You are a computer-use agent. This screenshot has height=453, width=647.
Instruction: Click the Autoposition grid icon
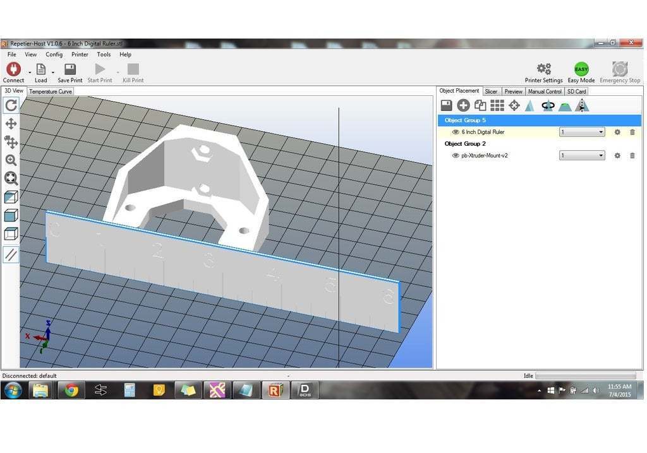tap(497, 106)
